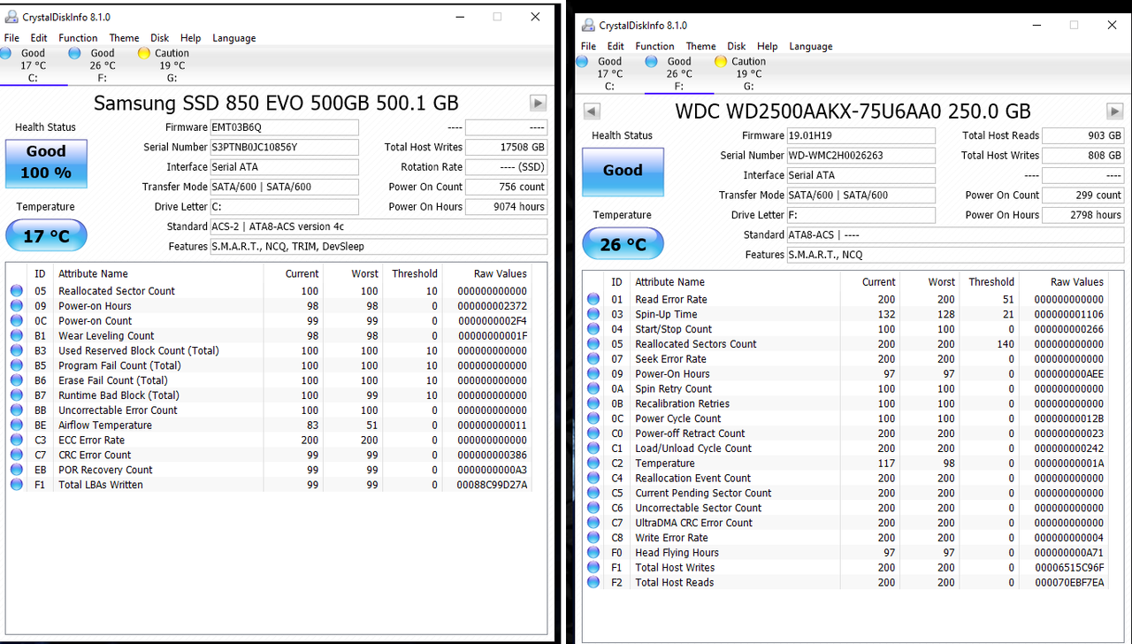
Task: Click CrystalDiskInfo app icon in right title bar
Action: coord(587,25)
